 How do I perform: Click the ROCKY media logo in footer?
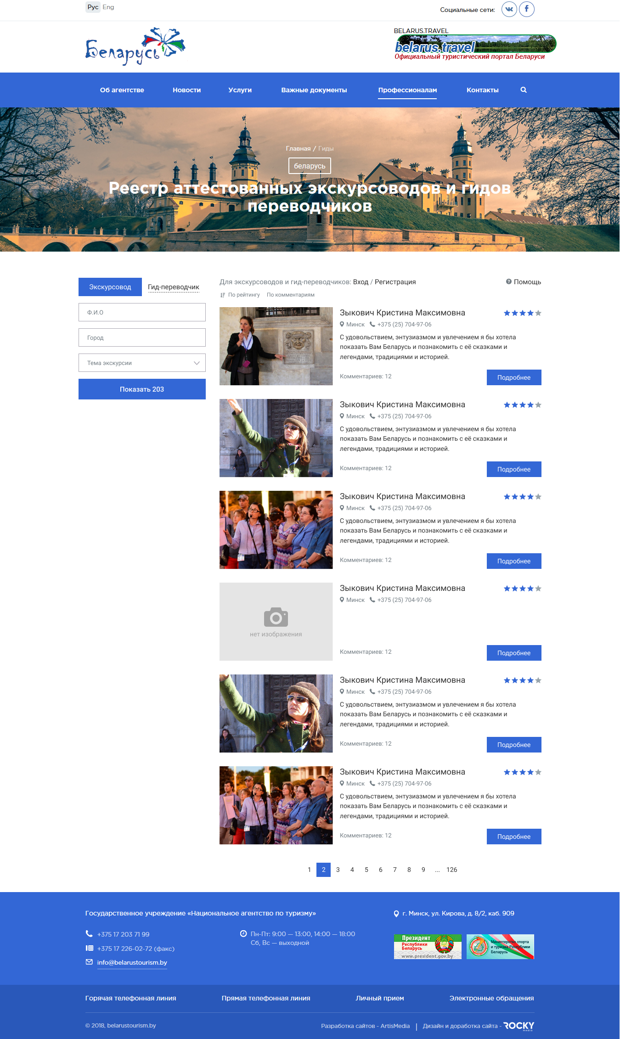519,1026
